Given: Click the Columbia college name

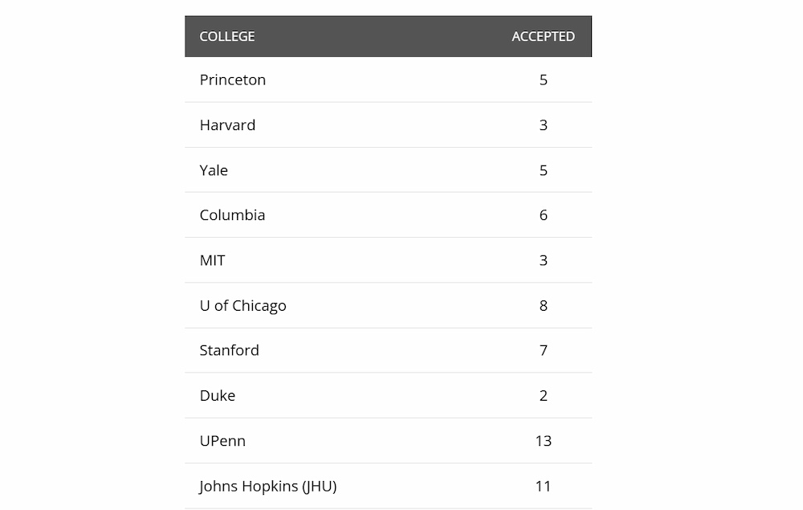Looking at the screenshot, I should tap(232, 215).
